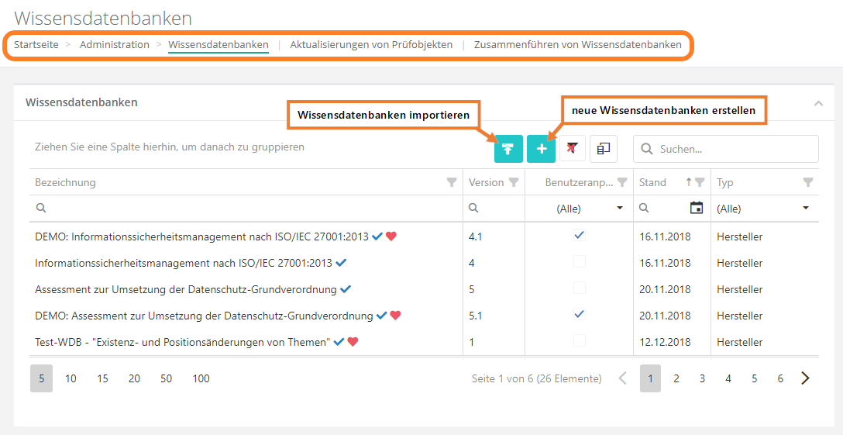The width and height of the screenshot is (843, 435).
Task: Toggle Benutzeranpassung checkbox for version 5.1 row
Action: pos(579,315)
